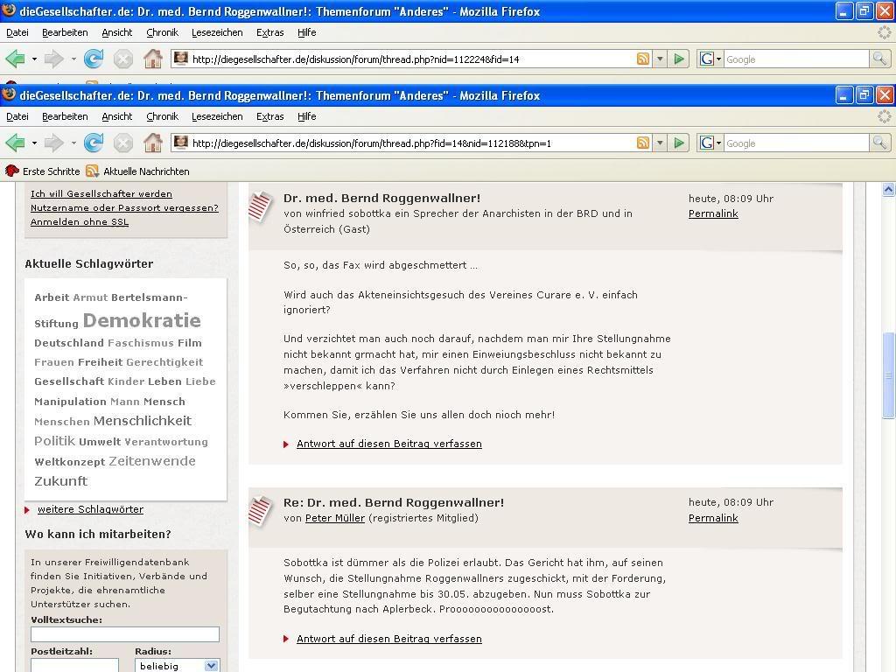Click the 'weitere Schlagwörter' link
This screenshot has width=896, height=672.
(x=90, y=509)
